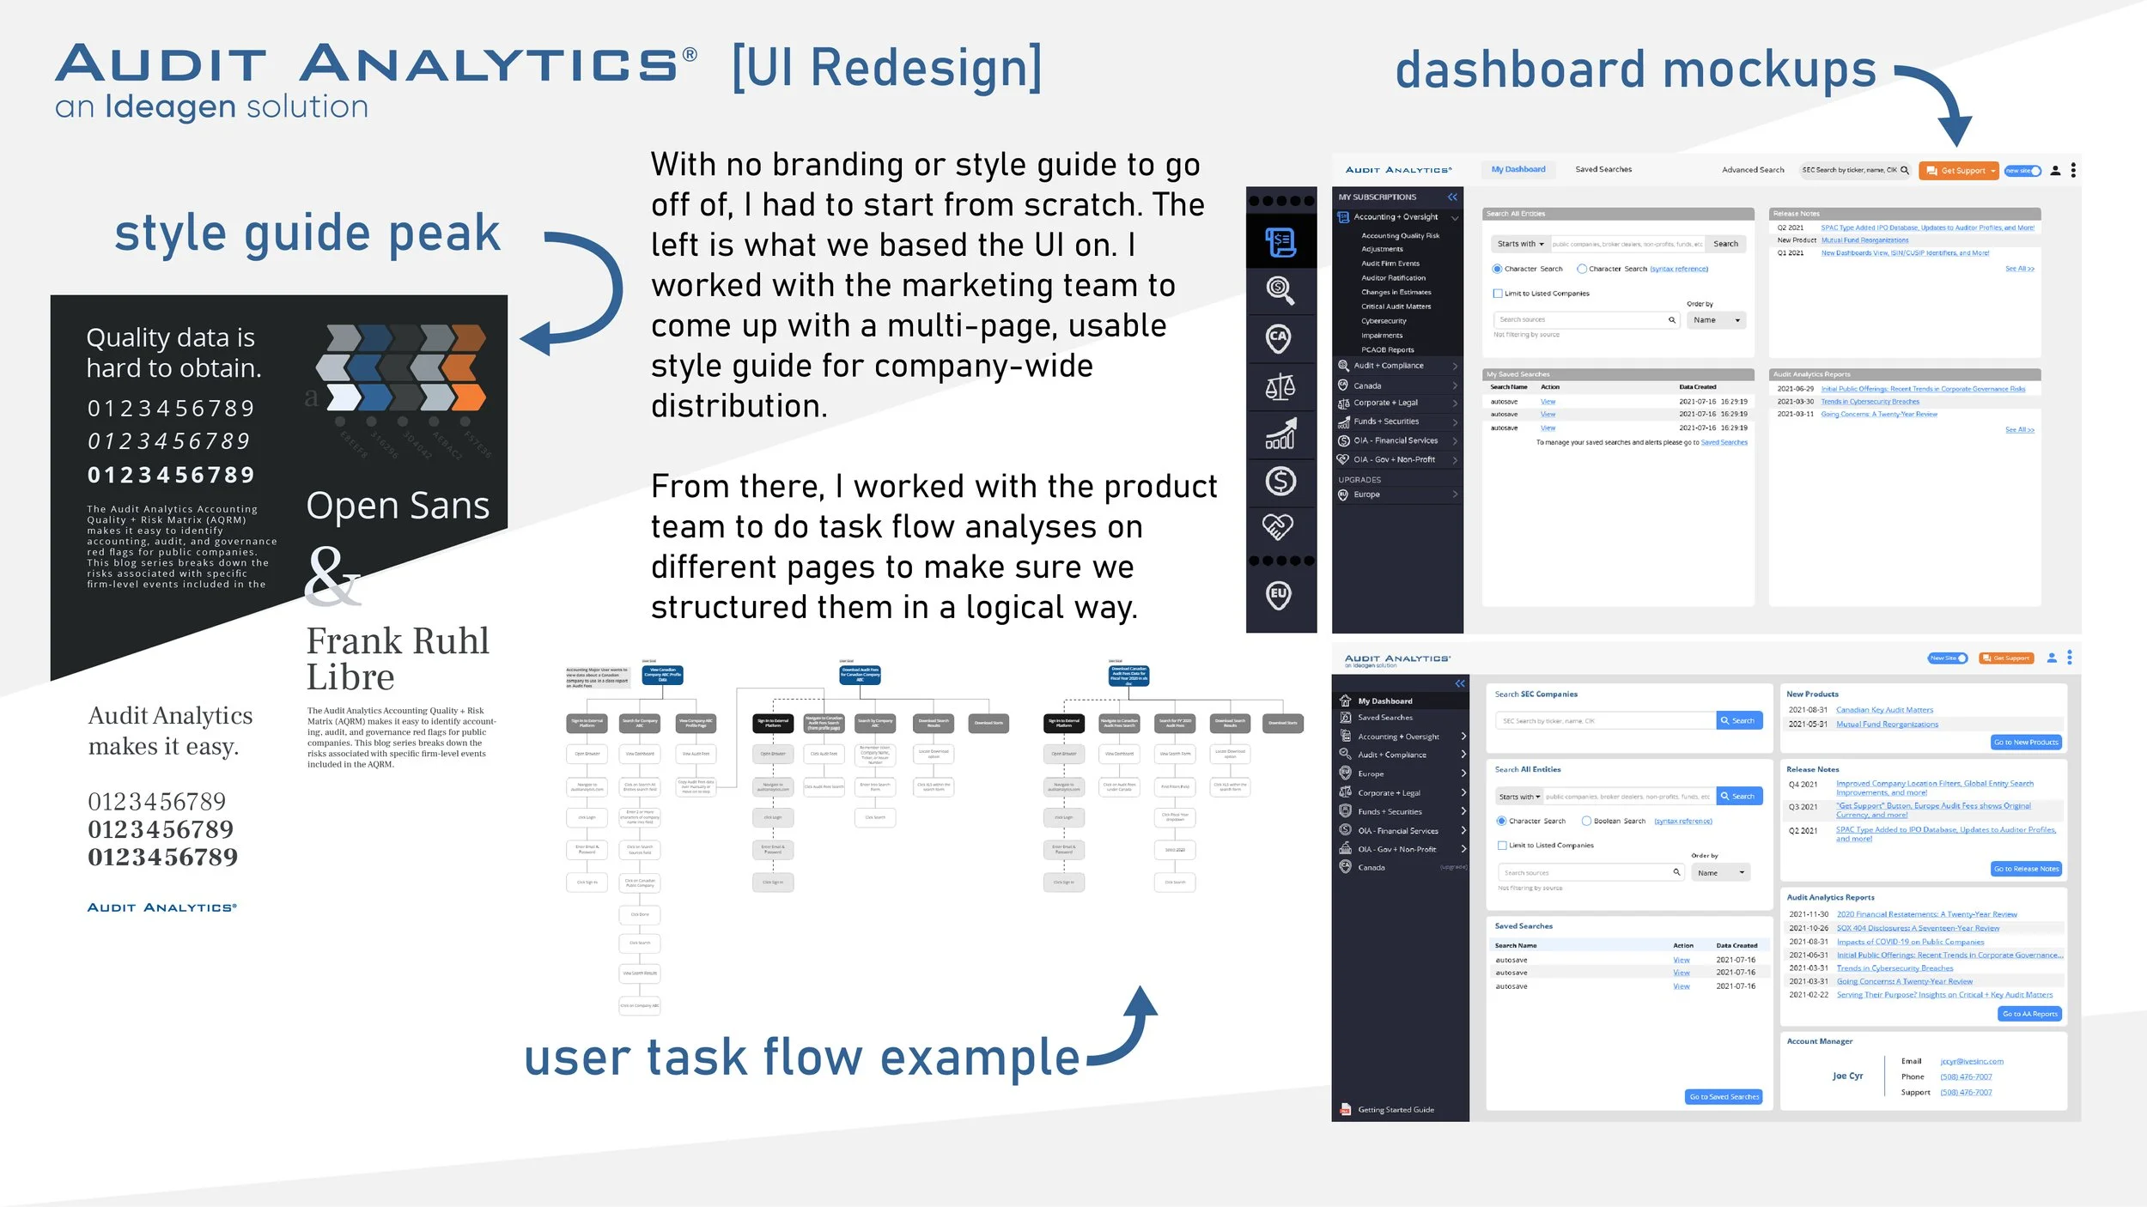Click the Go to AA Reports button

coord(2029,1014)
